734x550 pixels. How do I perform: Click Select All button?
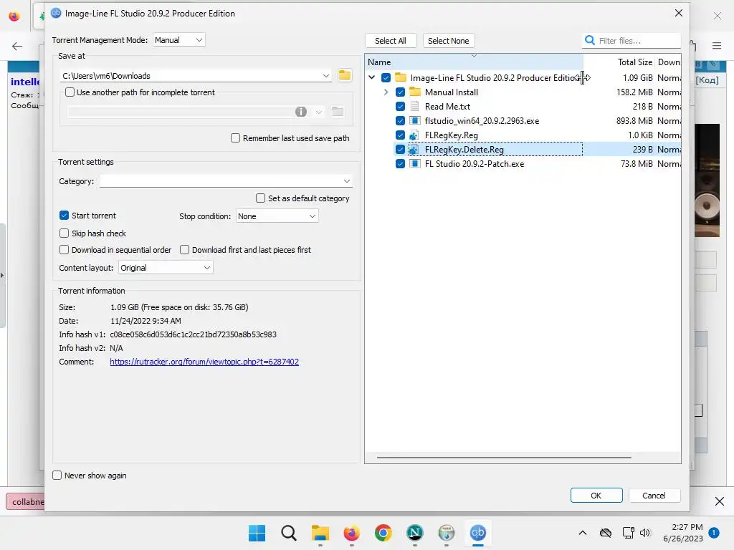click(x=391, y=41)
